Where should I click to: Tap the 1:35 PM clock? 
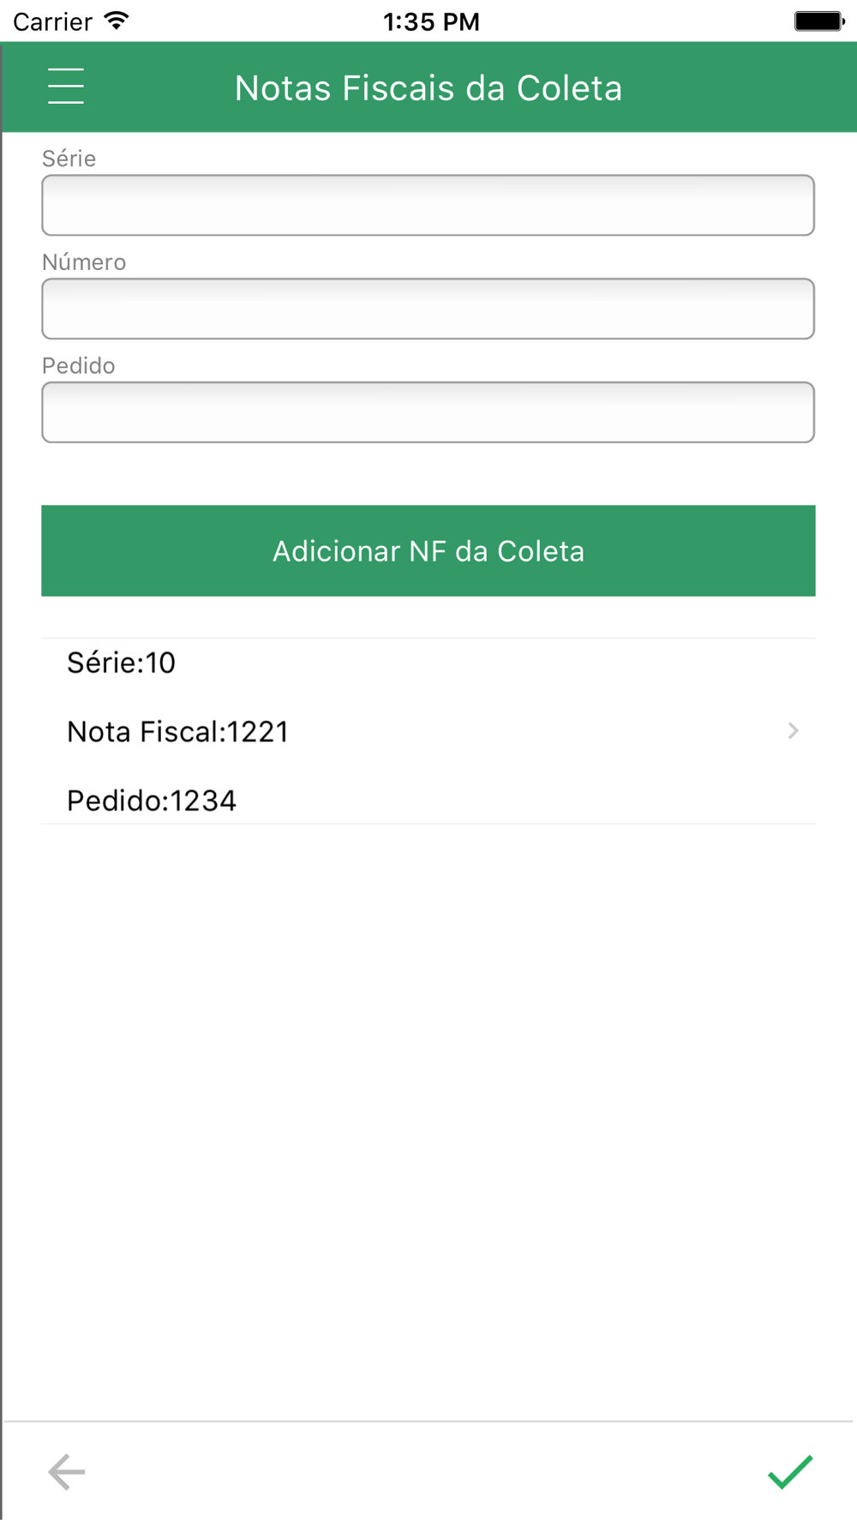click(431, 21)
